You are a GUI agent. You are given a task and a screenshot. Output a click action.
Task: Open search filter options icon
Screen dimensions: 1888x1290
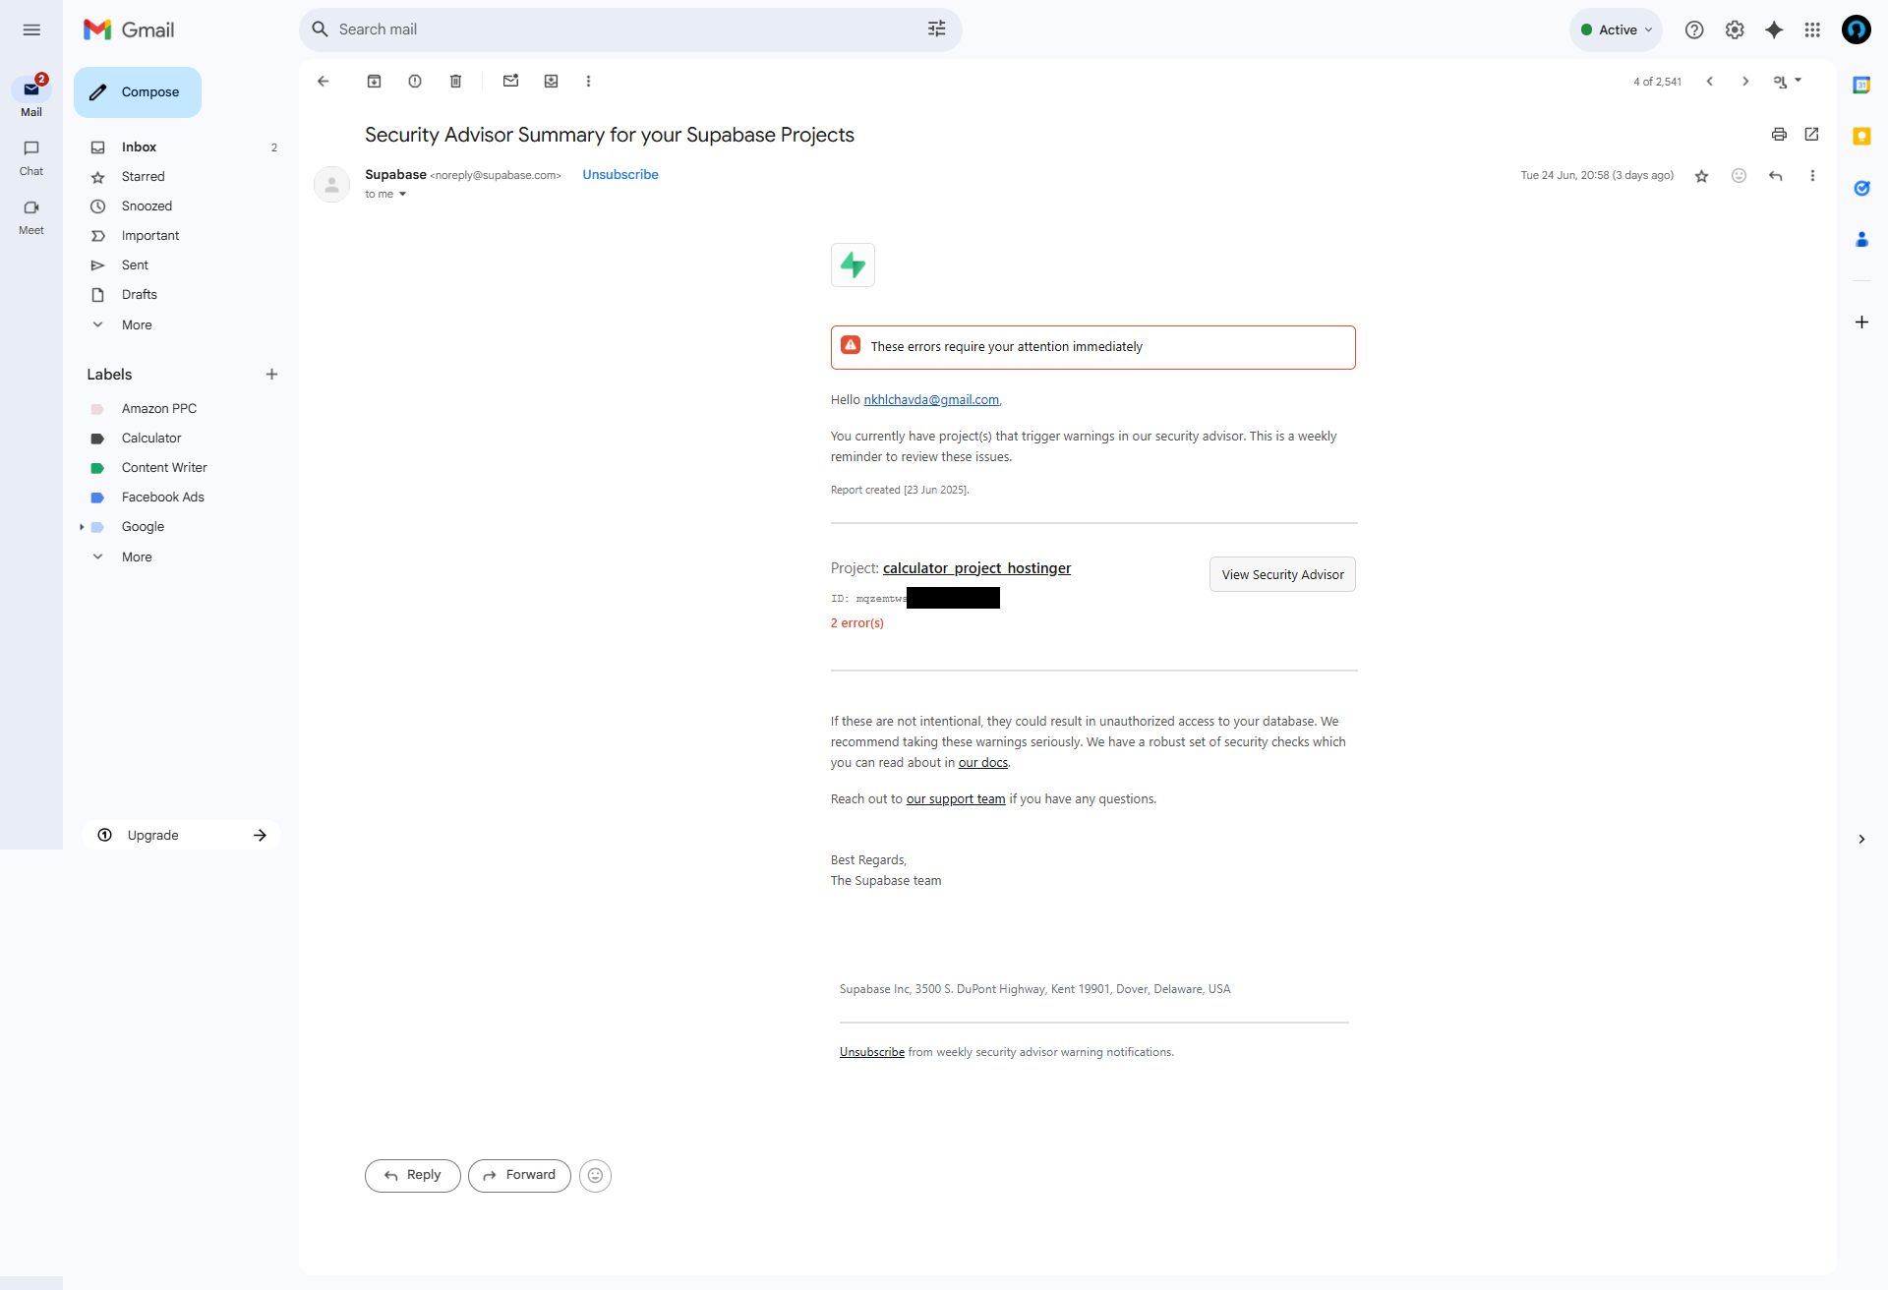point(936,29)
